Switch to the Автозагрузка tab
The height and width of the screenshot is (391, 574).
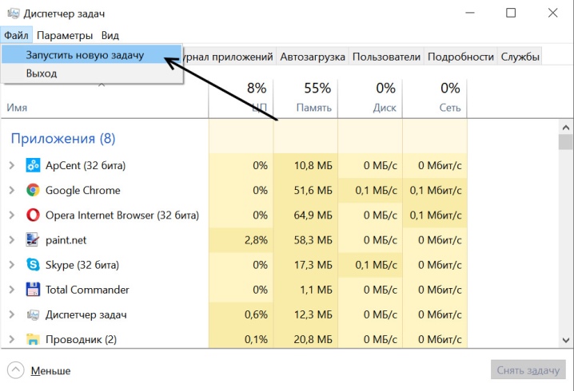tap(313, 57)
